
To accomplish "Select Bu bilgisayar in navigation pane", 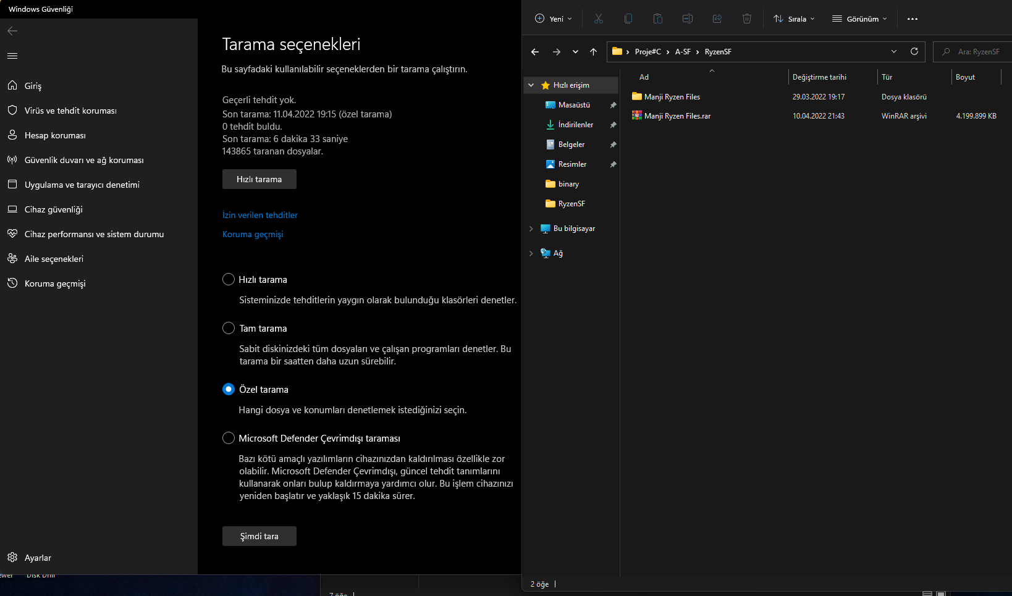I will 574,229.
